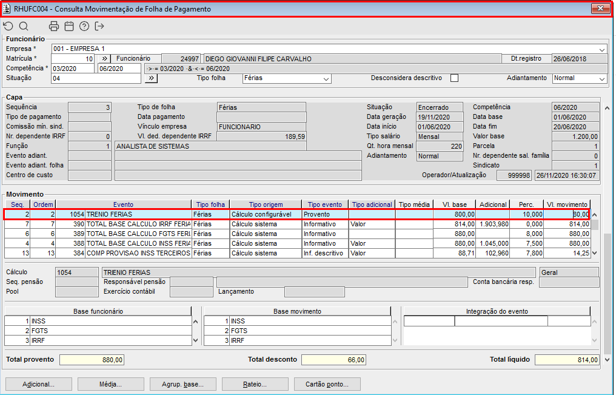Click the printer icon in toolbar

[x=54, y=26]
